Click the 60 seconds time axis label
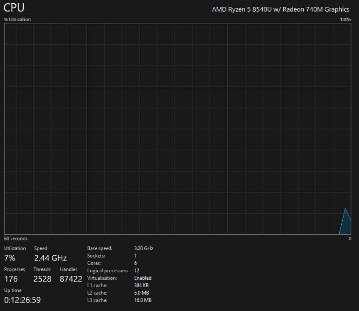 coord(16,239)
